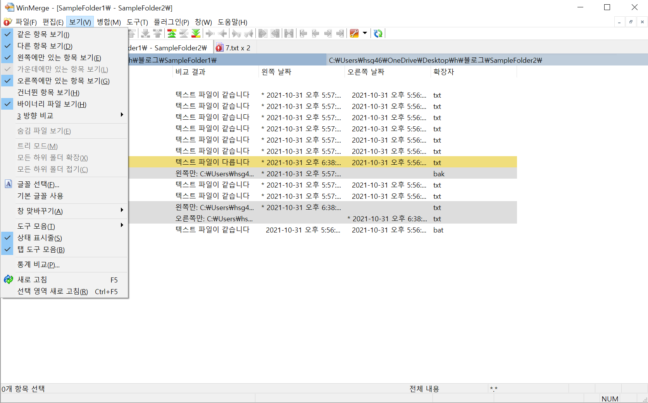Click Copy Left and Advance icon
The height and width of the screenshot is (403, 648).
tap(249, 33)
